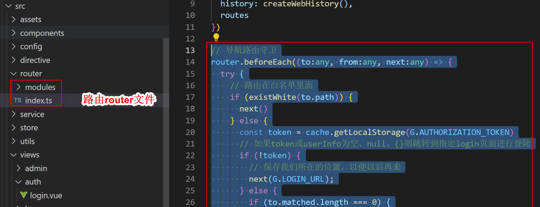Click the Vue icon next to login.vue

point(23,195)
